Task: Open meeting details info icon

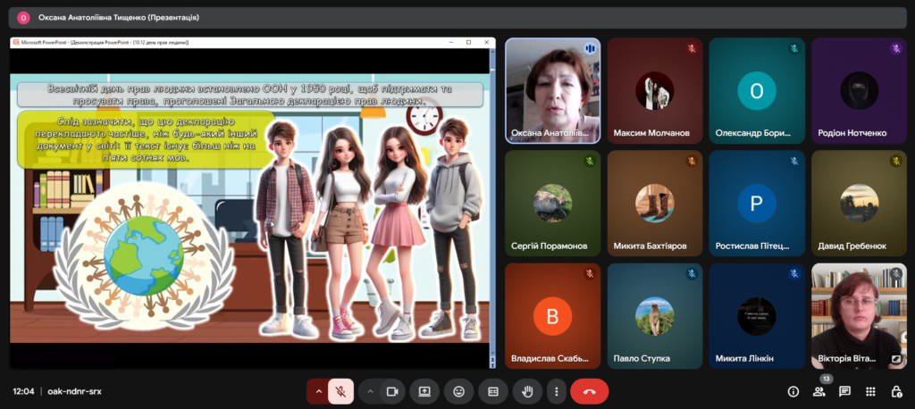Action: pyautogui.click(x=793, y=391)
